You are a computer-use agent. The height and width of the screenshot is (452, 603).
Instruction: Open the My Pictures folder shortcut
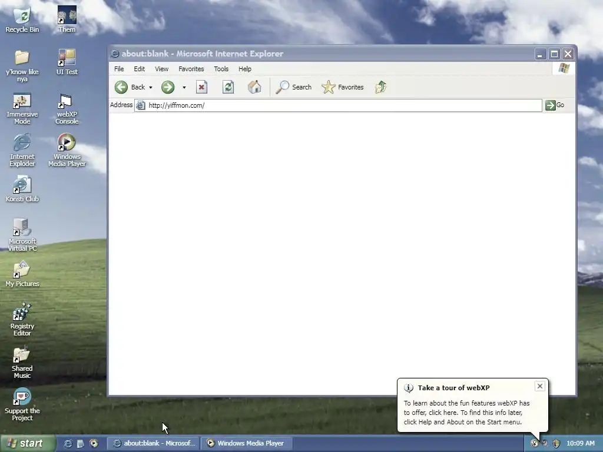tap(22, 274)
